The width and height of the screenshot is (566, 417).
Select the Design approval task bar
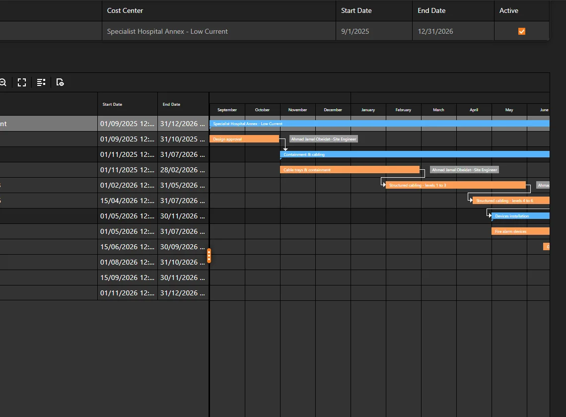click(x=244, y=139)
